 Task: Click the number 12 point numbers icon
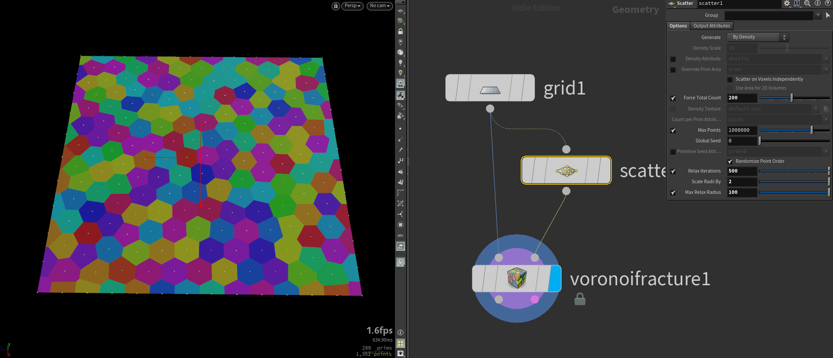coord(400,161)
